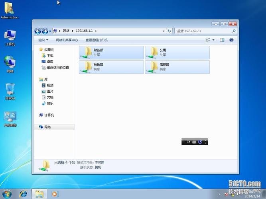
Task: Open the 公用 shared folder
Action: pyautogui.click(x=177, y=53)
